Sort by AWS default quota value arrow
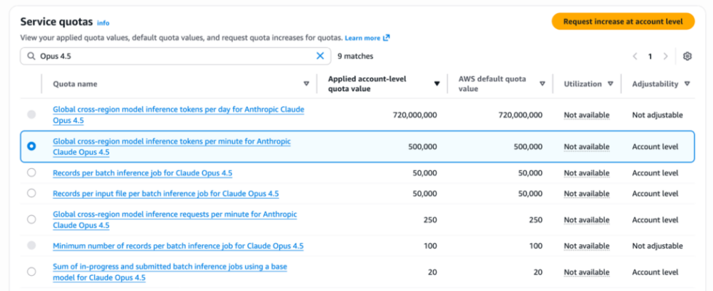This screenshot has width=713, height=291. pos(542,84)
